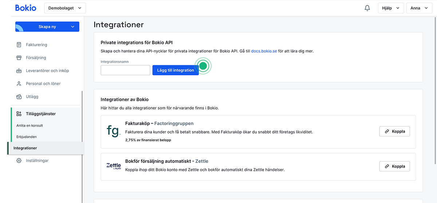
Task: Open Anlita en konsult menu item
Action: click(x=29, y=126)
